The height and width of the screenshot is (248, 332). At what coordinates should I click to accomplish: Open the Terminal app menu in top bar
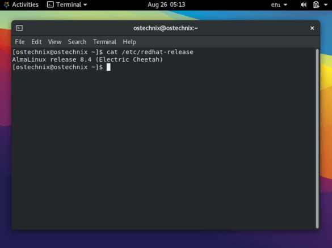[67, 5]
